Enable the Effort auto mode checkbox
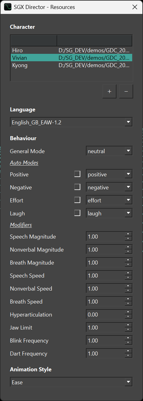Viewport: 143px width, 401px height. coord(77,200)
